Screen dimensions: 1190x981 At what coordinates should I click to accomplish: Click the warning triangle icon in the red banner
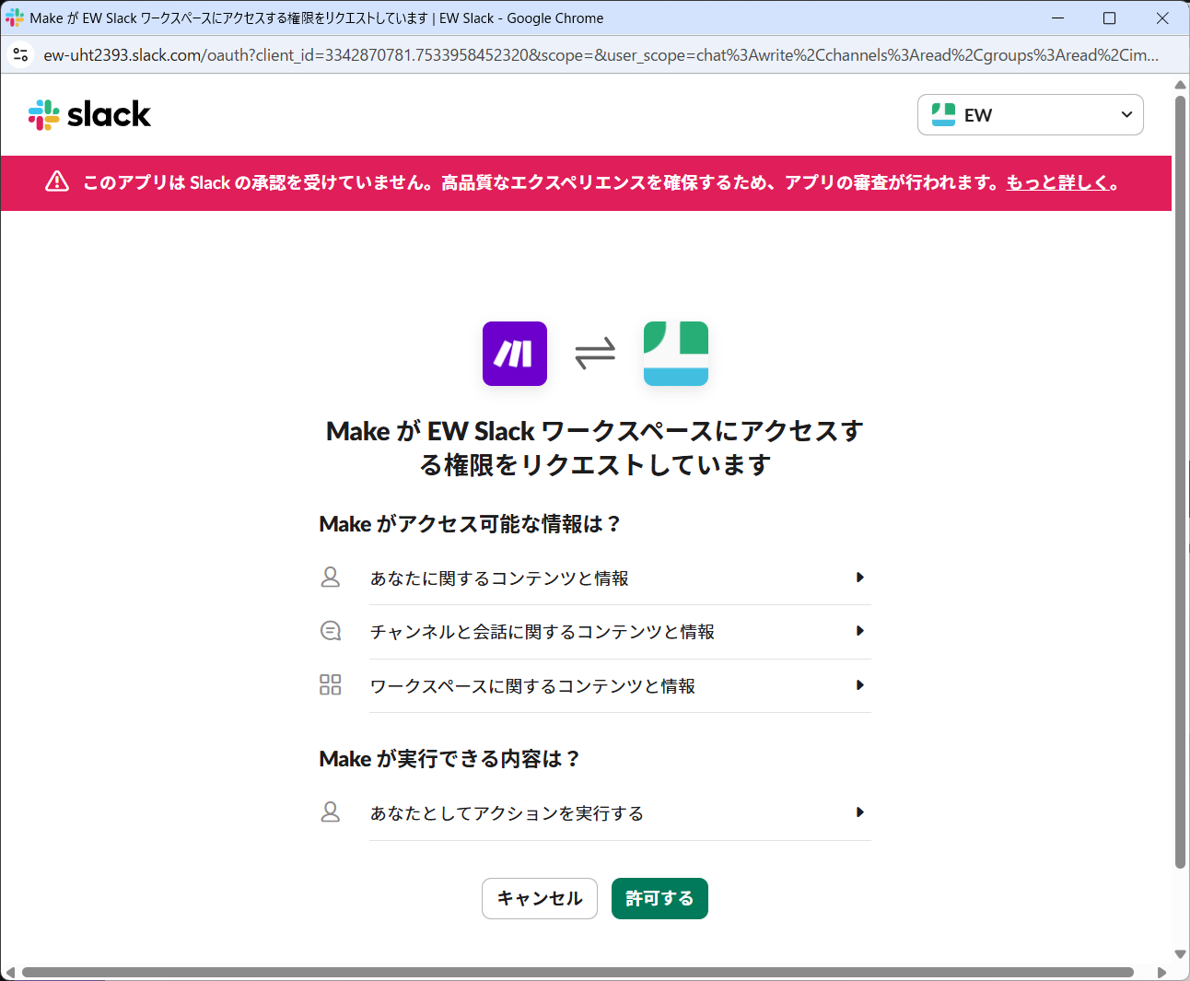pos(57,181)
